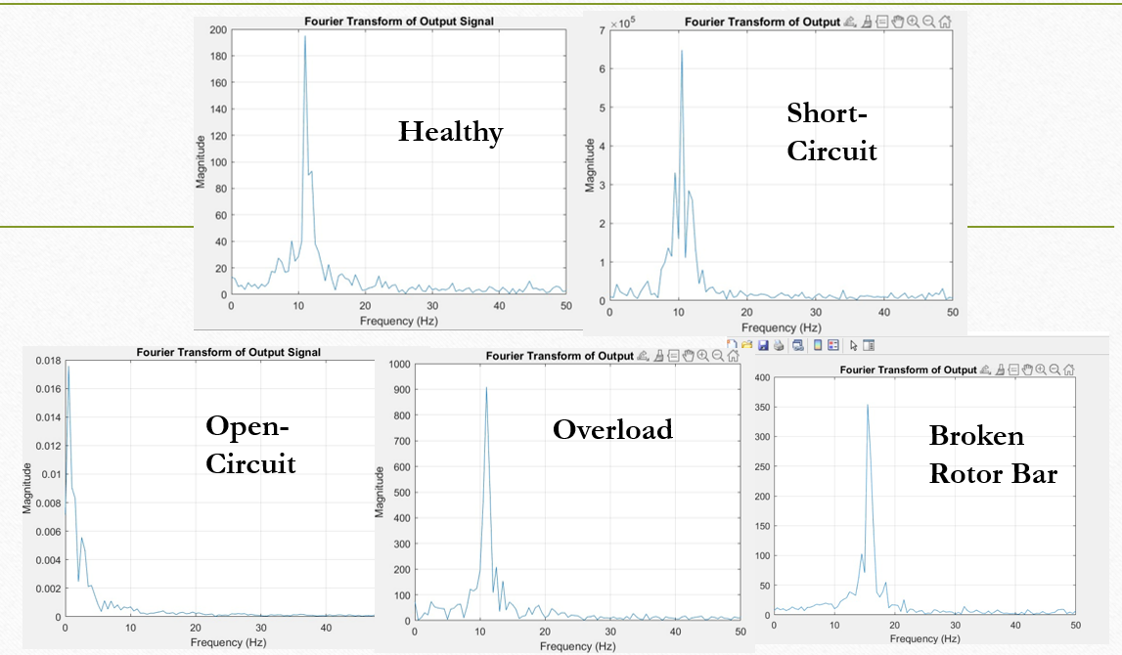The width and height of the screenshot is (1122, 655).
Task: Click the 'Magnitude' y-axis label of Overload plot
Action: pos(380,492)
